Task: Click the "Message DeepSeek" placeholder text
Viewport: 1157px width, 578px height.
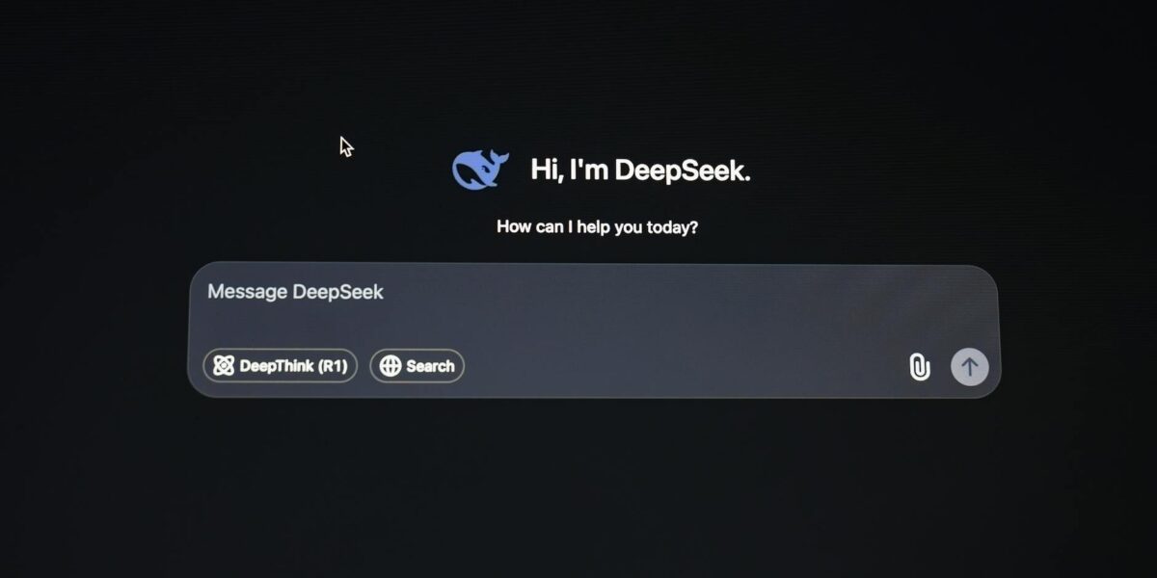Action: pos(295,292)
